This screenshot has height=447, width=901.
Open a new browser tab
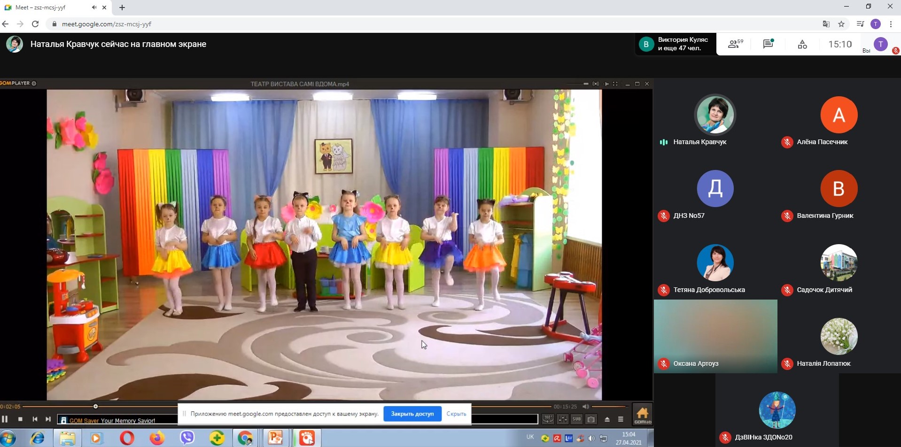tap(122, 8)
